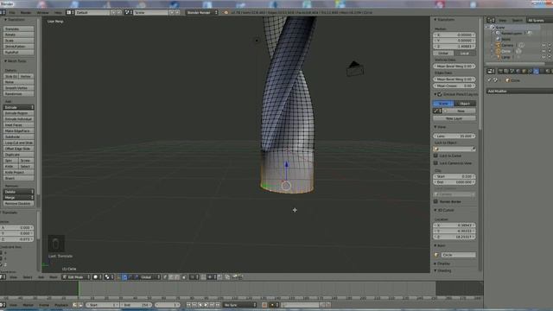
Task: Click the Scale tool button
Action: pos(18,41)
